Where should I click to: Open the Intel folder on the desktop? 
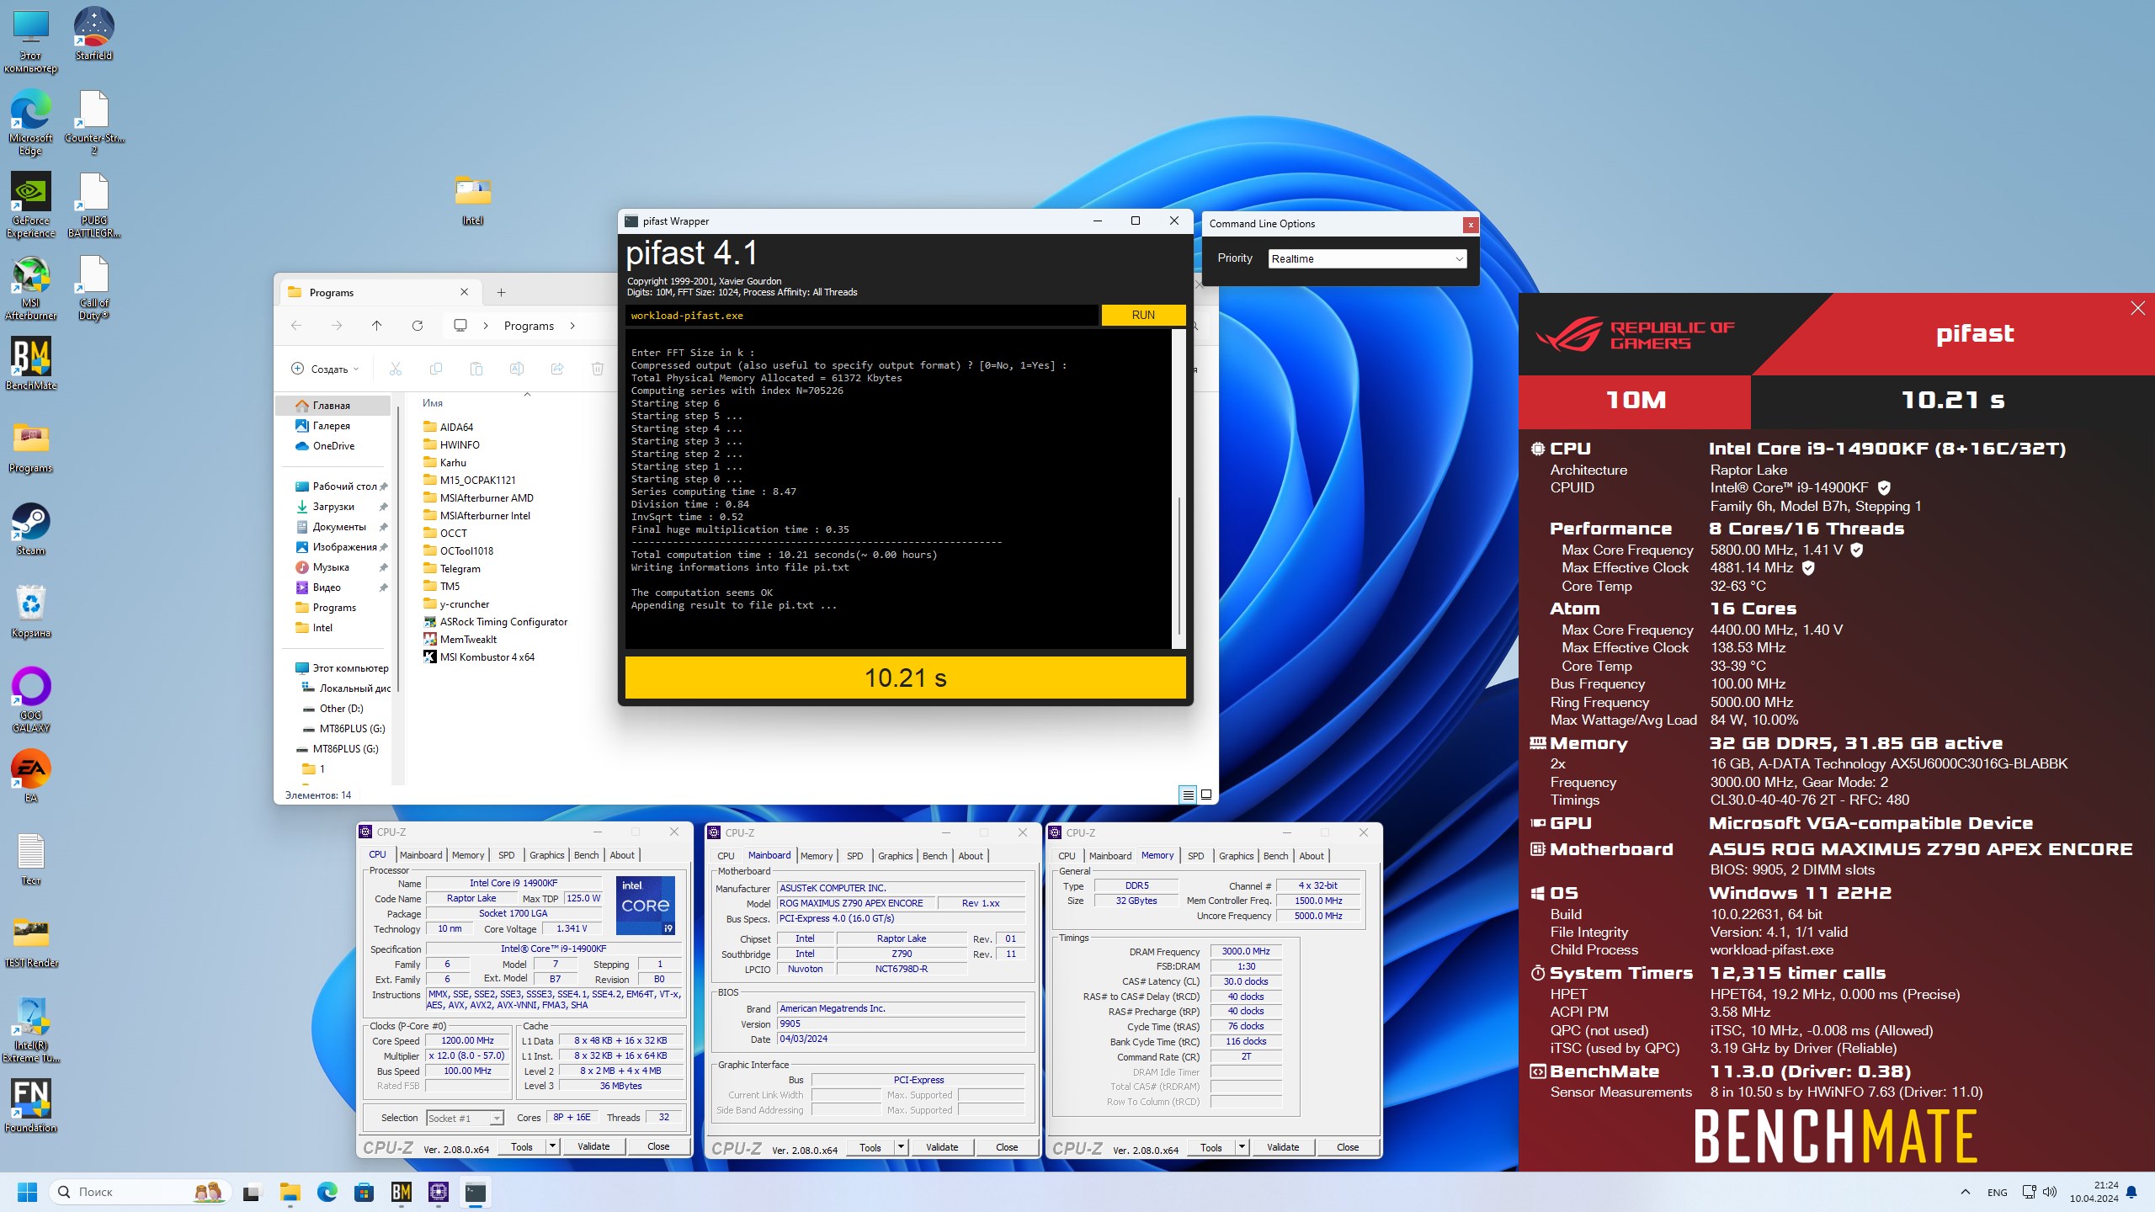[472, 199]
